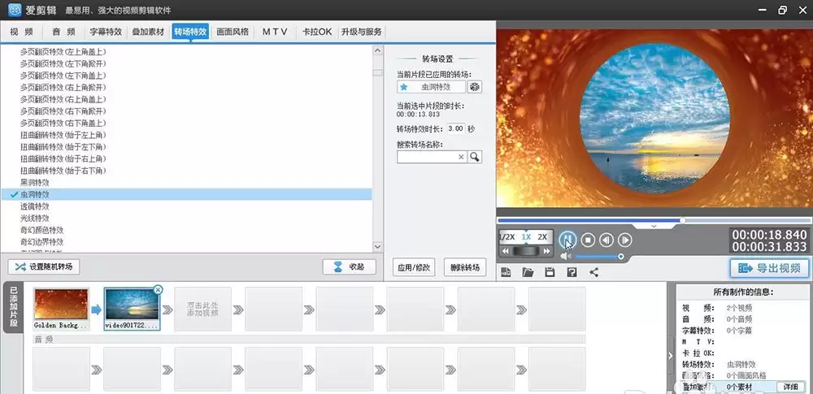Open the 画面风格 tab
Screen dimensions: 813x394
click(x=233, y=32)
